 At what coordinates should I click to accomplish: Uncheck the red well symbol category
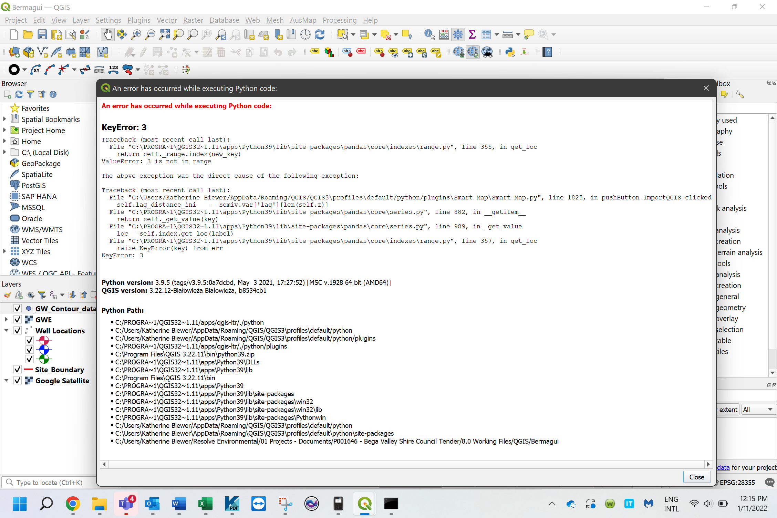[x=30, y=340]
